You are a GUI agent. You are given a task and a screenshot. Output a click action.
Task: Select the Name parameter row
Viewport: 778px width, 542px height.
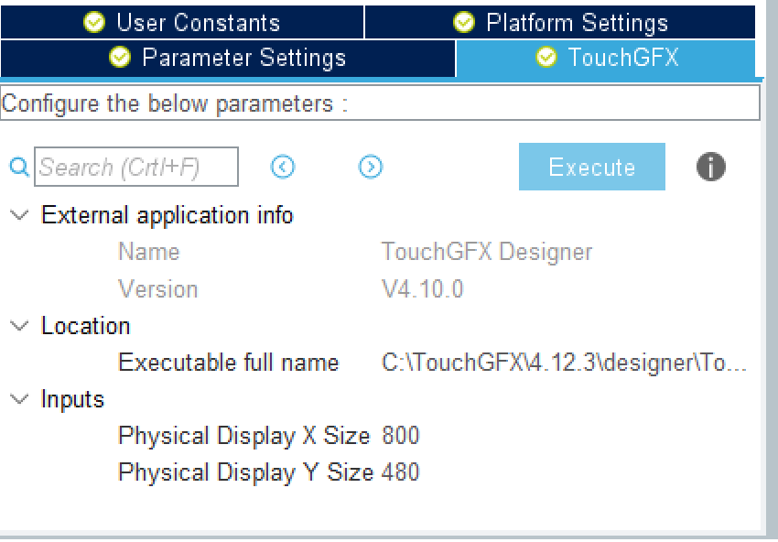click(x=380, y=252)
